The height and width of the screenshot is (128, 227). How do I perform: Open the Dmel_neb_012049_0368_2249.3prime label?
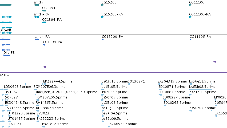pos(66,92)
